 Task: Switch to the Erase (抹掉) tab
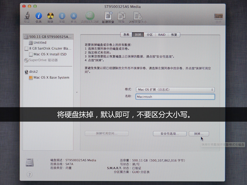click(x=138, y=35)
